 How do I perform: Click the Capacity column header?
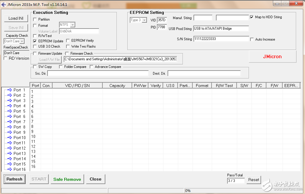pyautogui.click(x=117, y=86)
